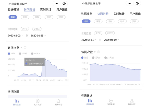Tap the 03.02 data point in the right chart
Viewport: 149px width, 107px height.
[96, 64]
